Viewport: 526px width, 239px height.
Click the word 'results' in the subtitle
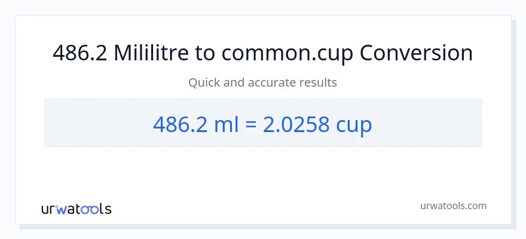[319, 82]
